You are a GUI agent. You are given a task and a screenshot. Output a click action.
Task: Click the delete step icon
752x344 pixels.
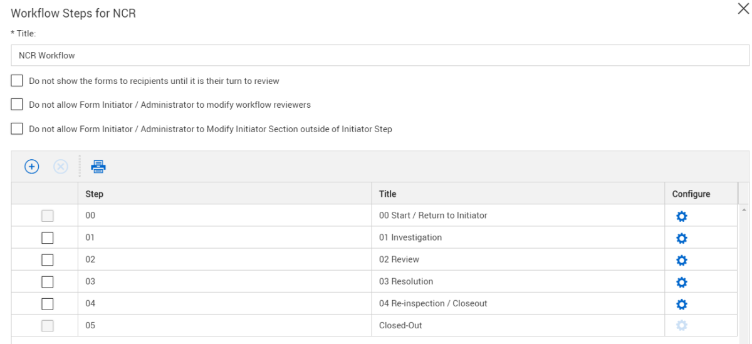[61, 167]
